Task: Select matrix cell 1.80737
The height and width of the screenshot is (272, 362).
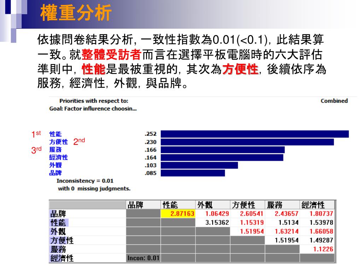Action: (x=317, y=214)
